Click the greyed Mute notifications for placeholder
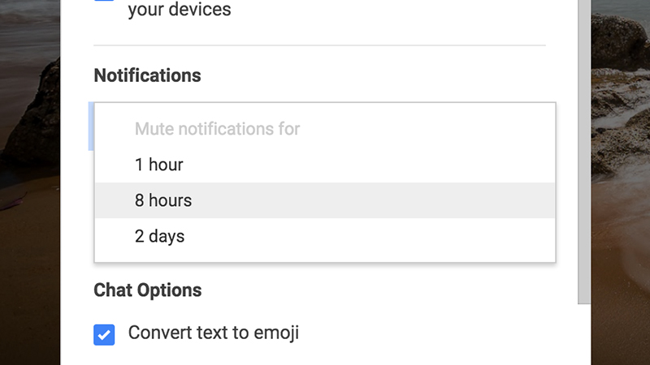The width and height of the screenshot is (650, 365). (217, 129)
